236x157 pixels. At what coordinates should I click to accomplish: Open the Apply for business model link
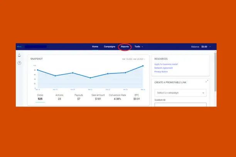pyautogui.click(x=167, y=63)
